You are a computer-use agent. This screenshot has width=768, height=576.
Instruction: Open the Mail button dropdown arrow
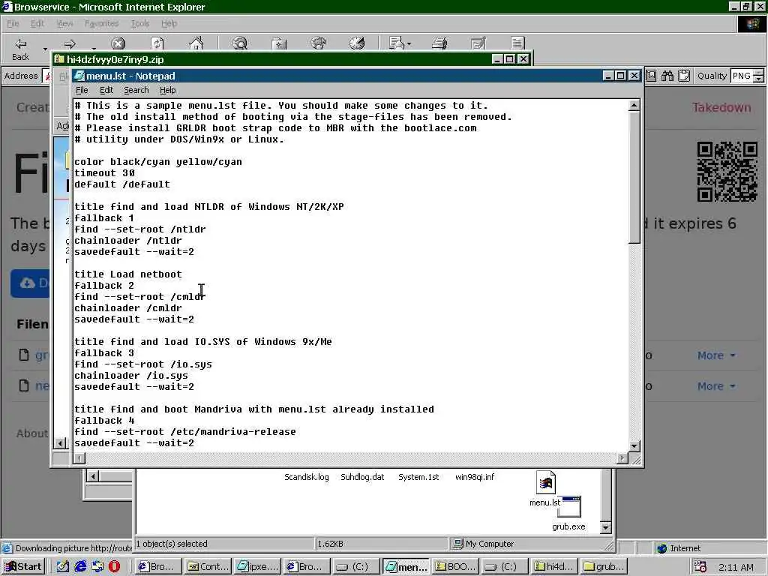409,44
